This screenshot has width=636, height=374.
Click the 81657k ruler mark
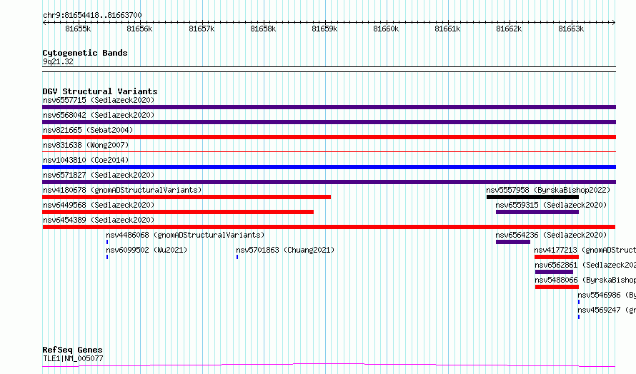202,29
